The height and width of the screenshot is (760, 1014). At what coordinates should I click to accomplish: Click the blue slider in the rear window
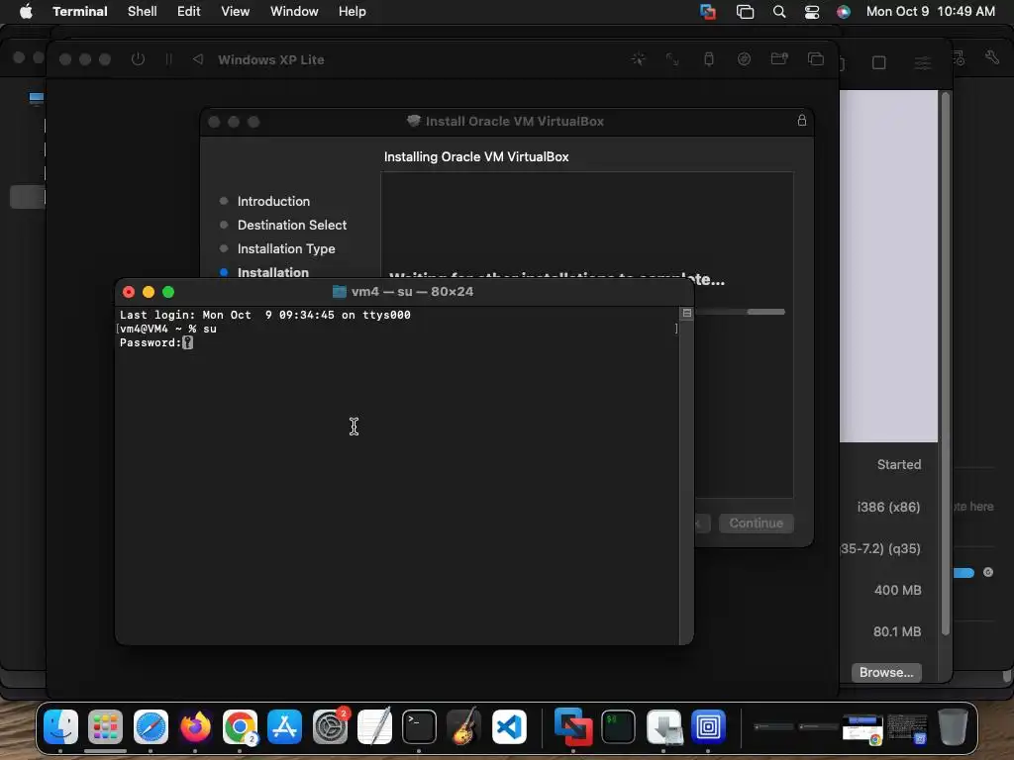tap(963, 573)
